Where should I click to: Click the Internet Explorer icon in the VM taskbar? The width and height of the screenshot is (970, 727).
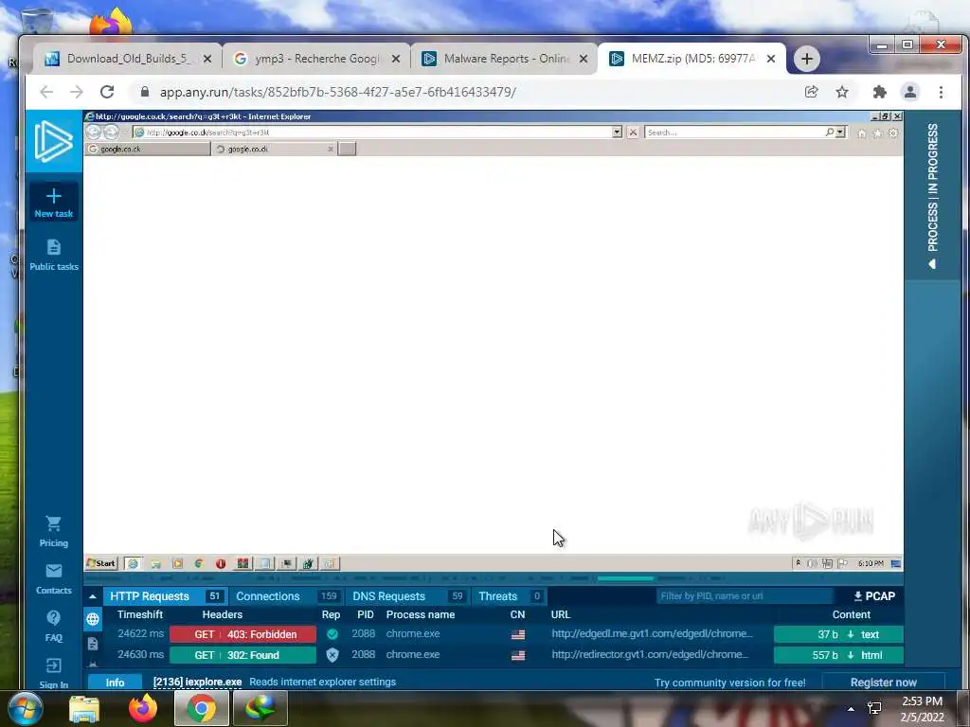coord(133,563)
